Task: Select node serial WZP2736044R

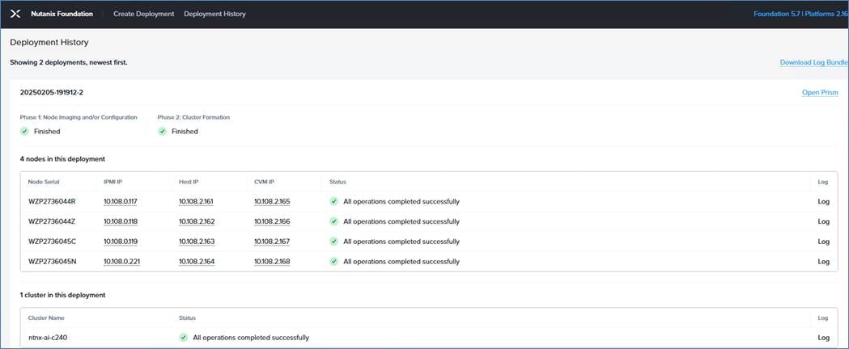Action: click(52, 201)
